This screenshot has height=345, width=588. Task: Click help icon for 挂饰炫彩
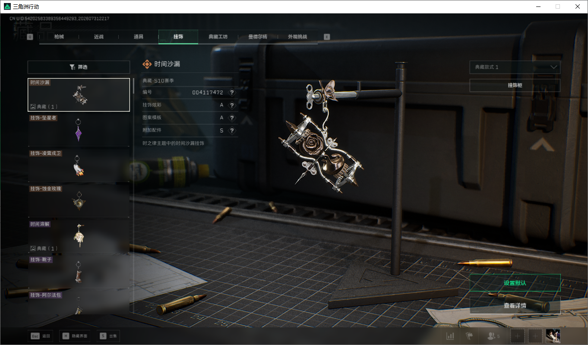pos(232,105)
